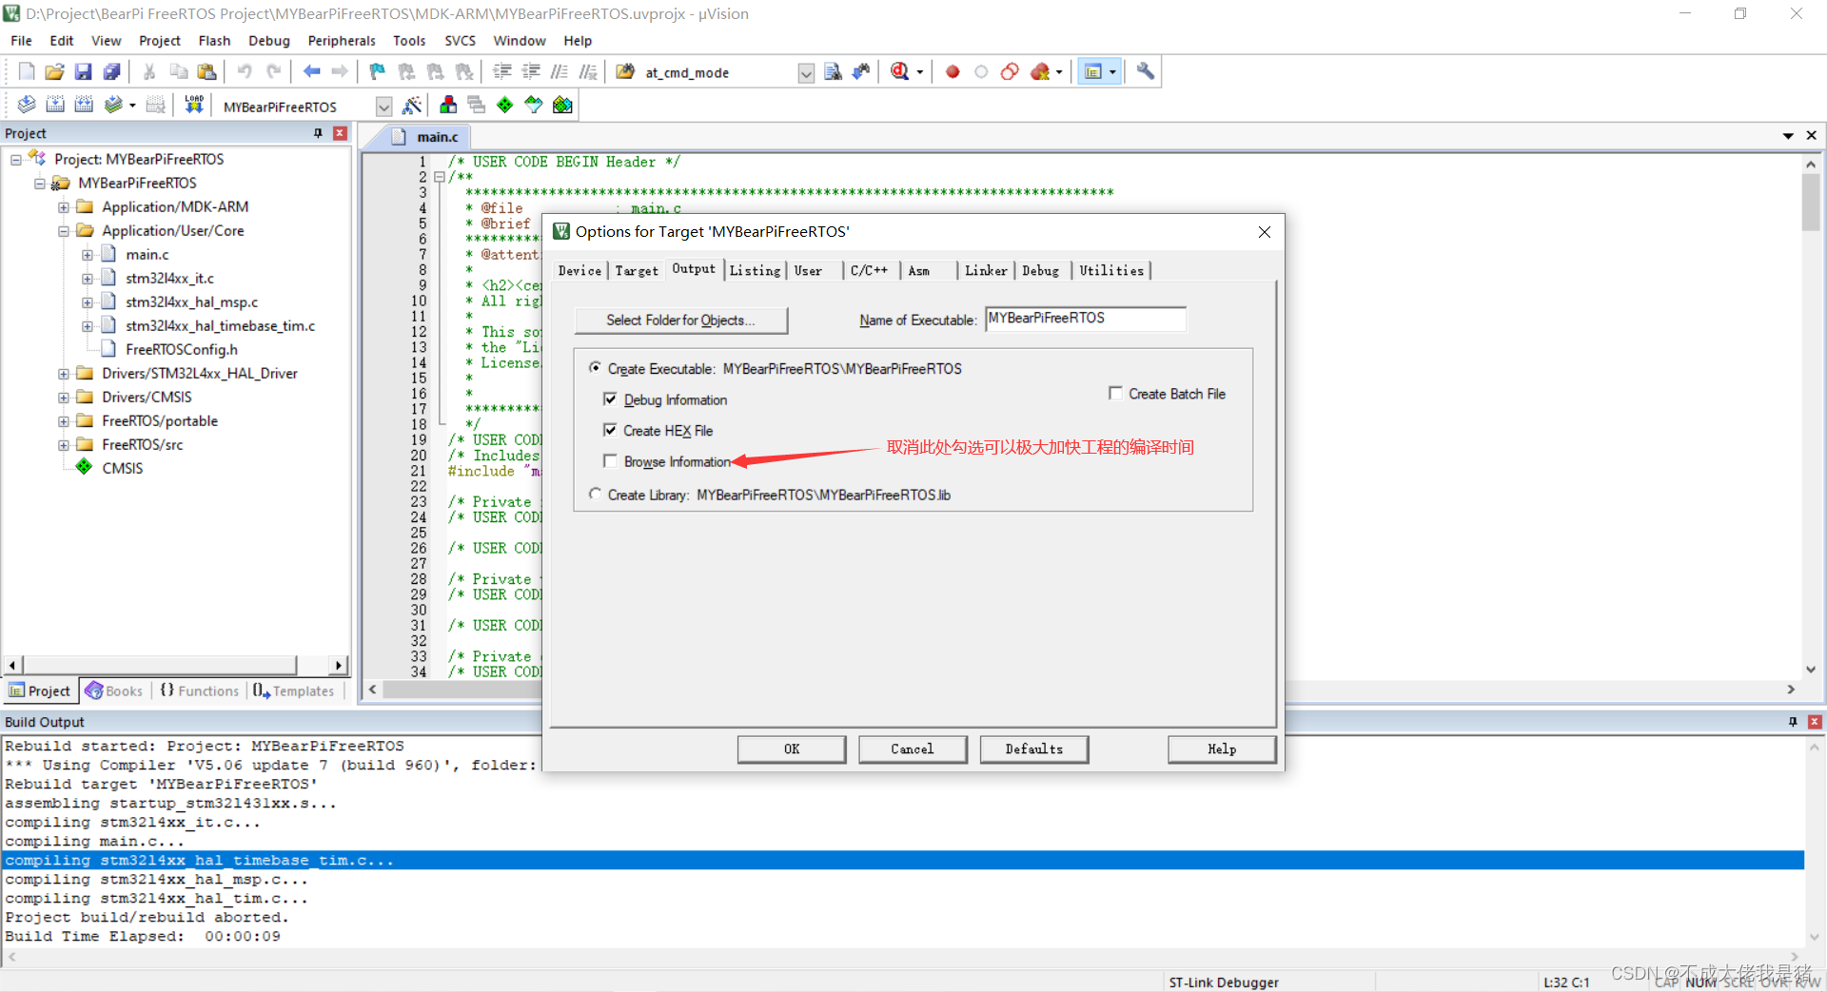Click the Save All icon

point(111,71)
